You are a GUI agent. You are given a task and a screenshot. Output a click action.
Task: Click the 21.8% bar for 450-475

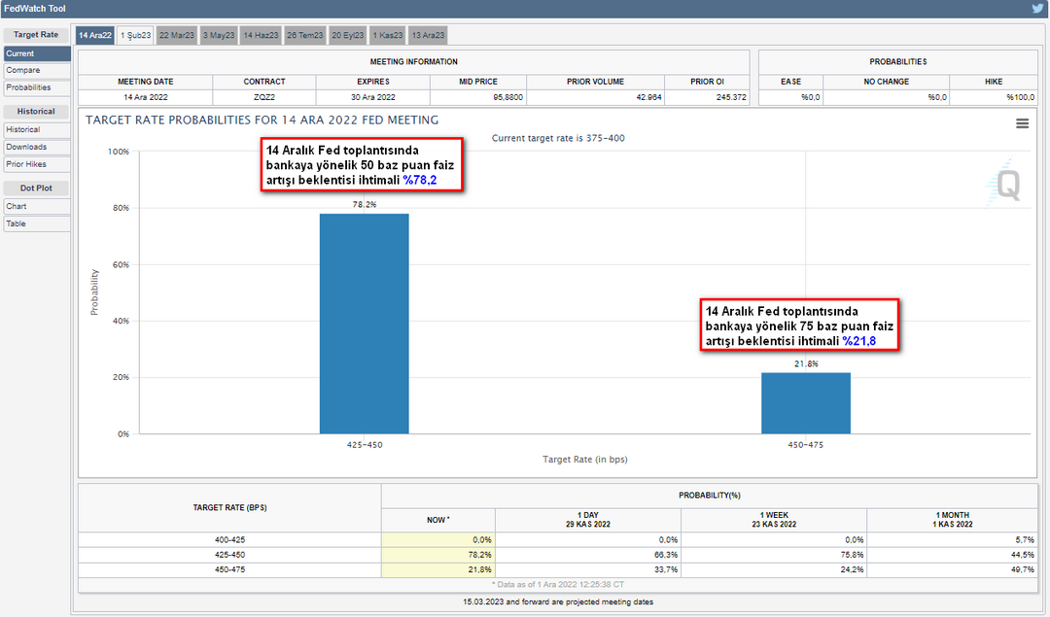point(806,403)
